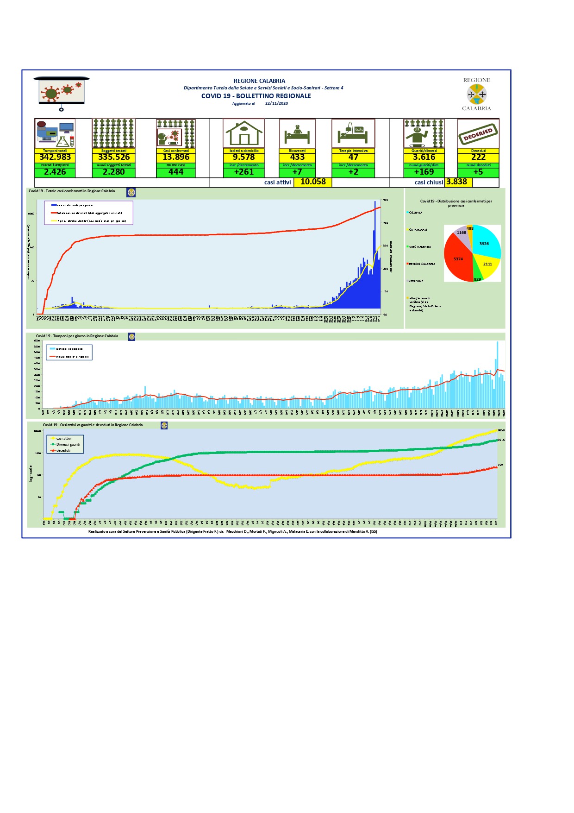
Task: Click the Dimessi guariti legend entry
Action: 68,444
